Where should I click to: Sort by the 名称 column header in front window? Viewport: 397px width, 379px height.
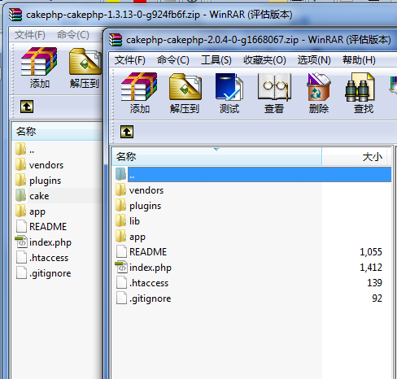(216, 157)
